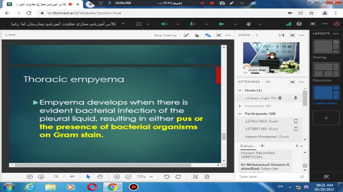Click the sync arrows icon in share pod
343x192 pixels.
pos(208,35)
